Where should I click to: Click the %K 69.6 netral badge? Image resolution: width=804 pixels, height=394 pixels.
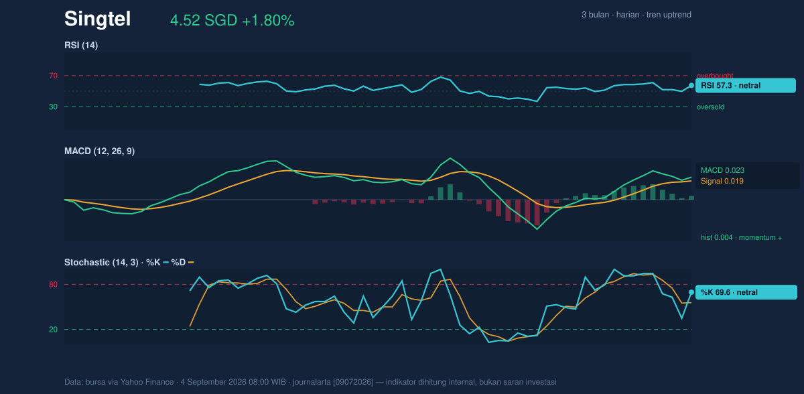pyautogui.click(x=746, y=292)
